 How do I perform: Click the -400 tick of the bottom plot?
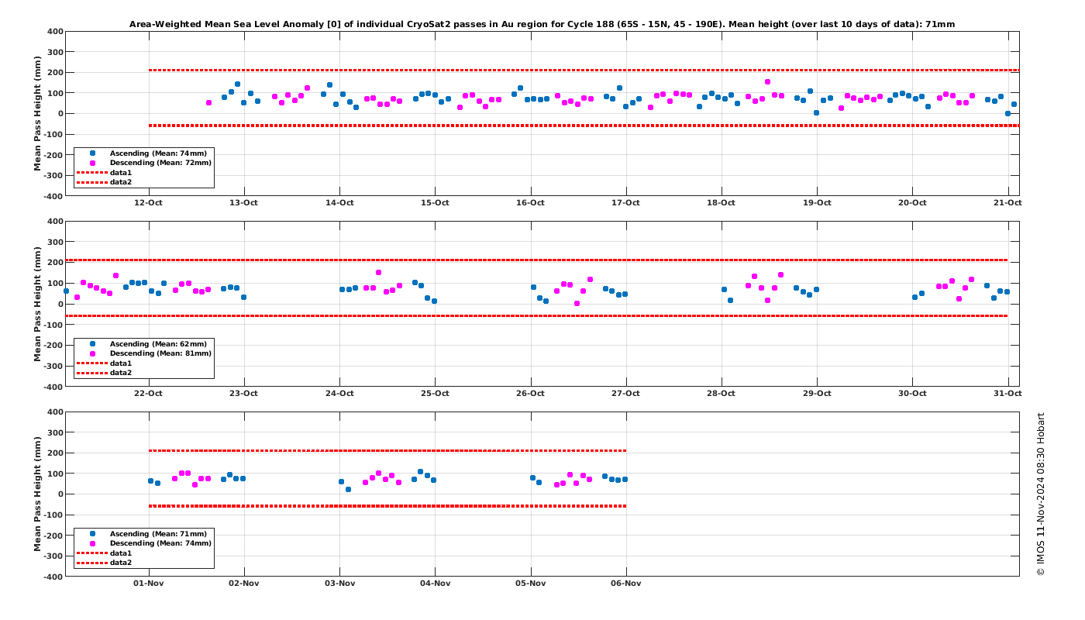53,577
